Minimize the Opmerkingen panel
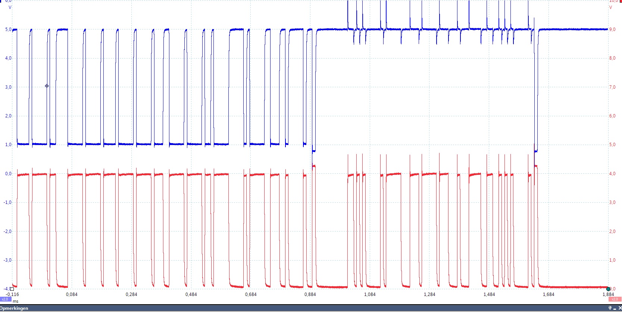The width and height of the screenshot is (622, 312). tap(615, 308)
